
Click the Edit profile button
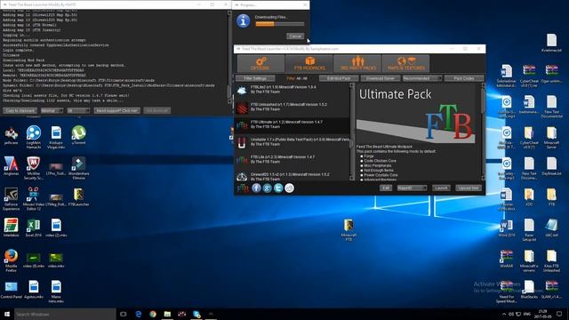click(x=386, y=188)
